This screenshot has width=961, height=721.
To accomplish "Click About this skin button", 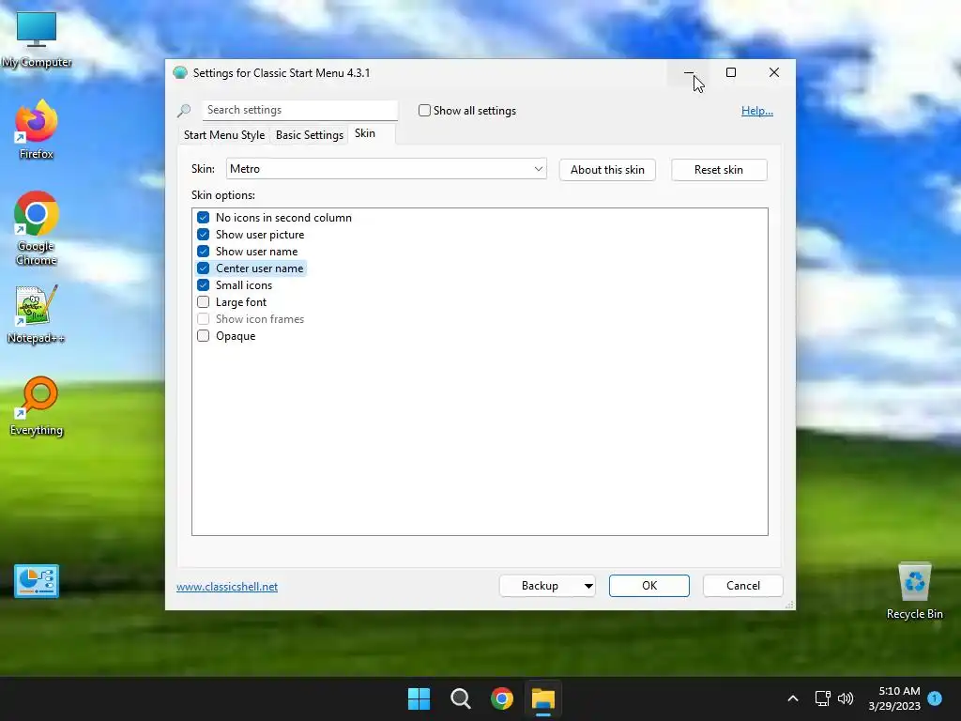I will tap(607, 170).
